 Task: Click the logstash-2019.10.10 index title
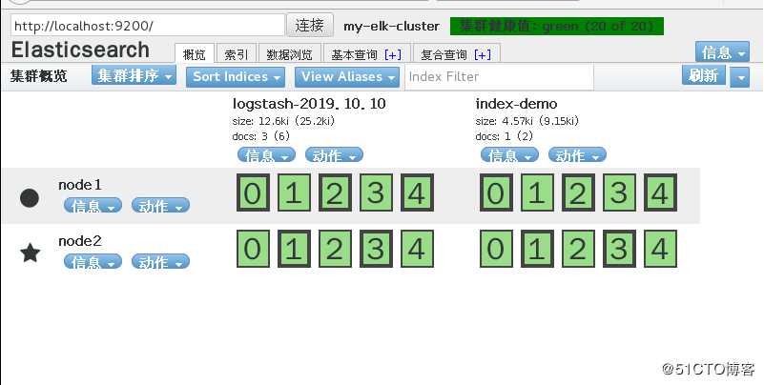[309, 104]
